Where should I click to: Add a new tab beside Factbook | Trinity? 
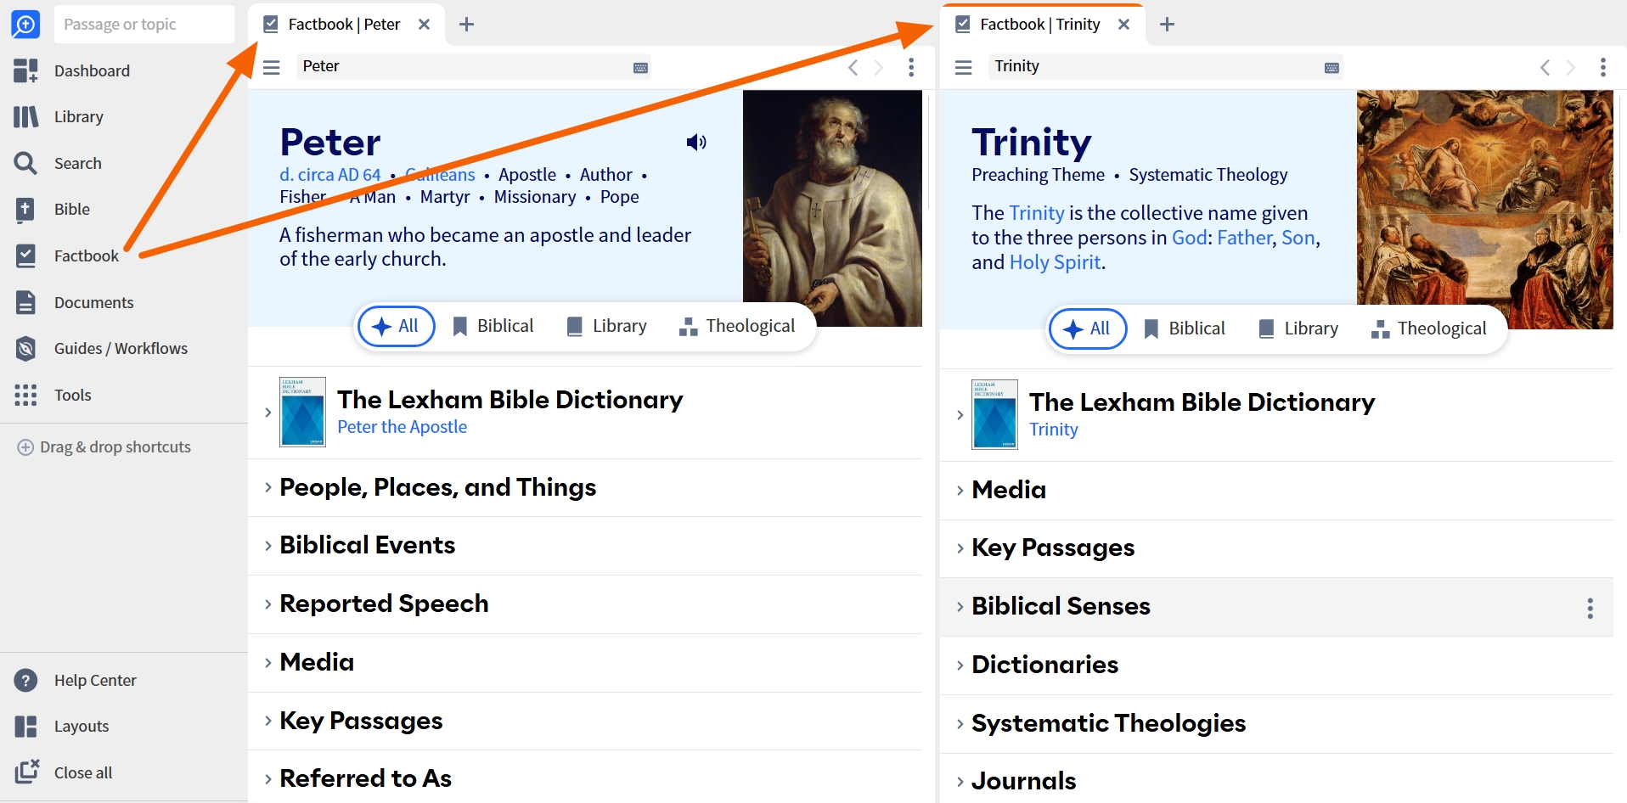tap(1168, 25)
